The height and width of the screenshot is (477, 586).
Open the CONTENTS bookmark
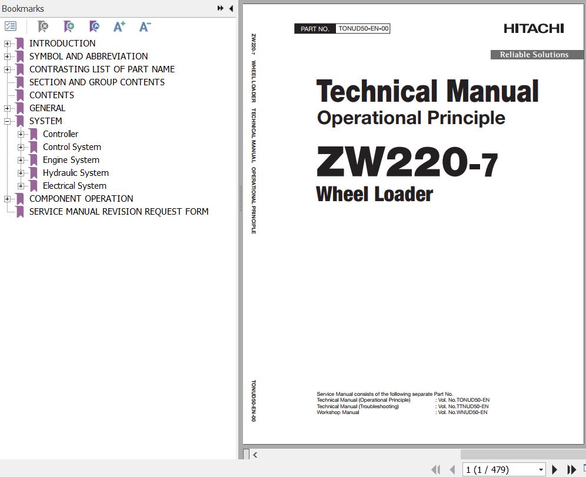[52, 95]
